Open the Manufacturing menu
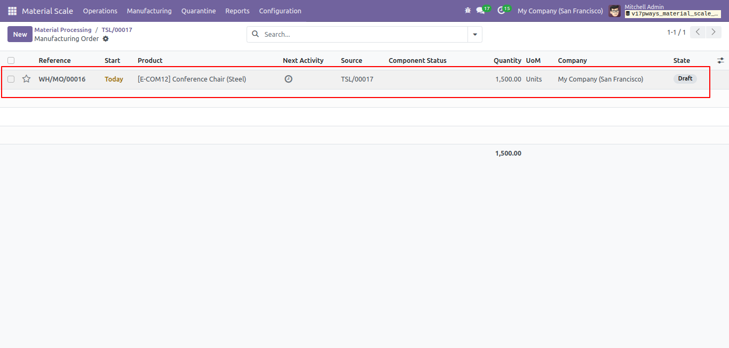729x348 pixels. [149, 11]
